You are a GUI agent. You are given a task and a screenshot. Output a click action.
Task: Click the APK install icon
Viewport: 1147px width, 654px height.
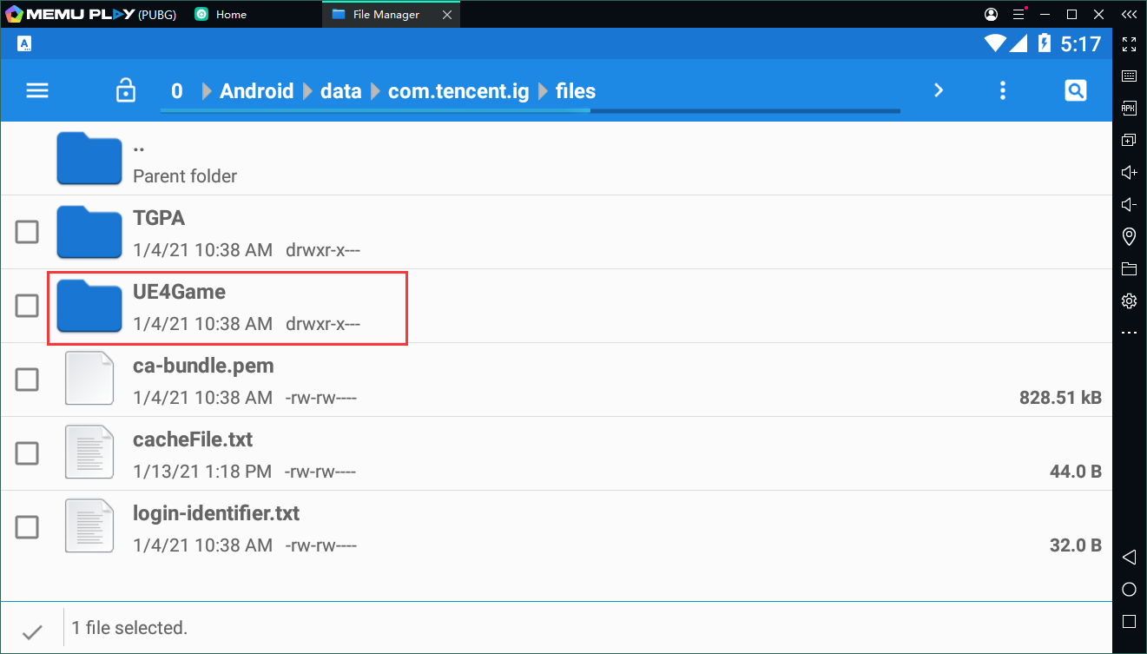click(1129, 109)
